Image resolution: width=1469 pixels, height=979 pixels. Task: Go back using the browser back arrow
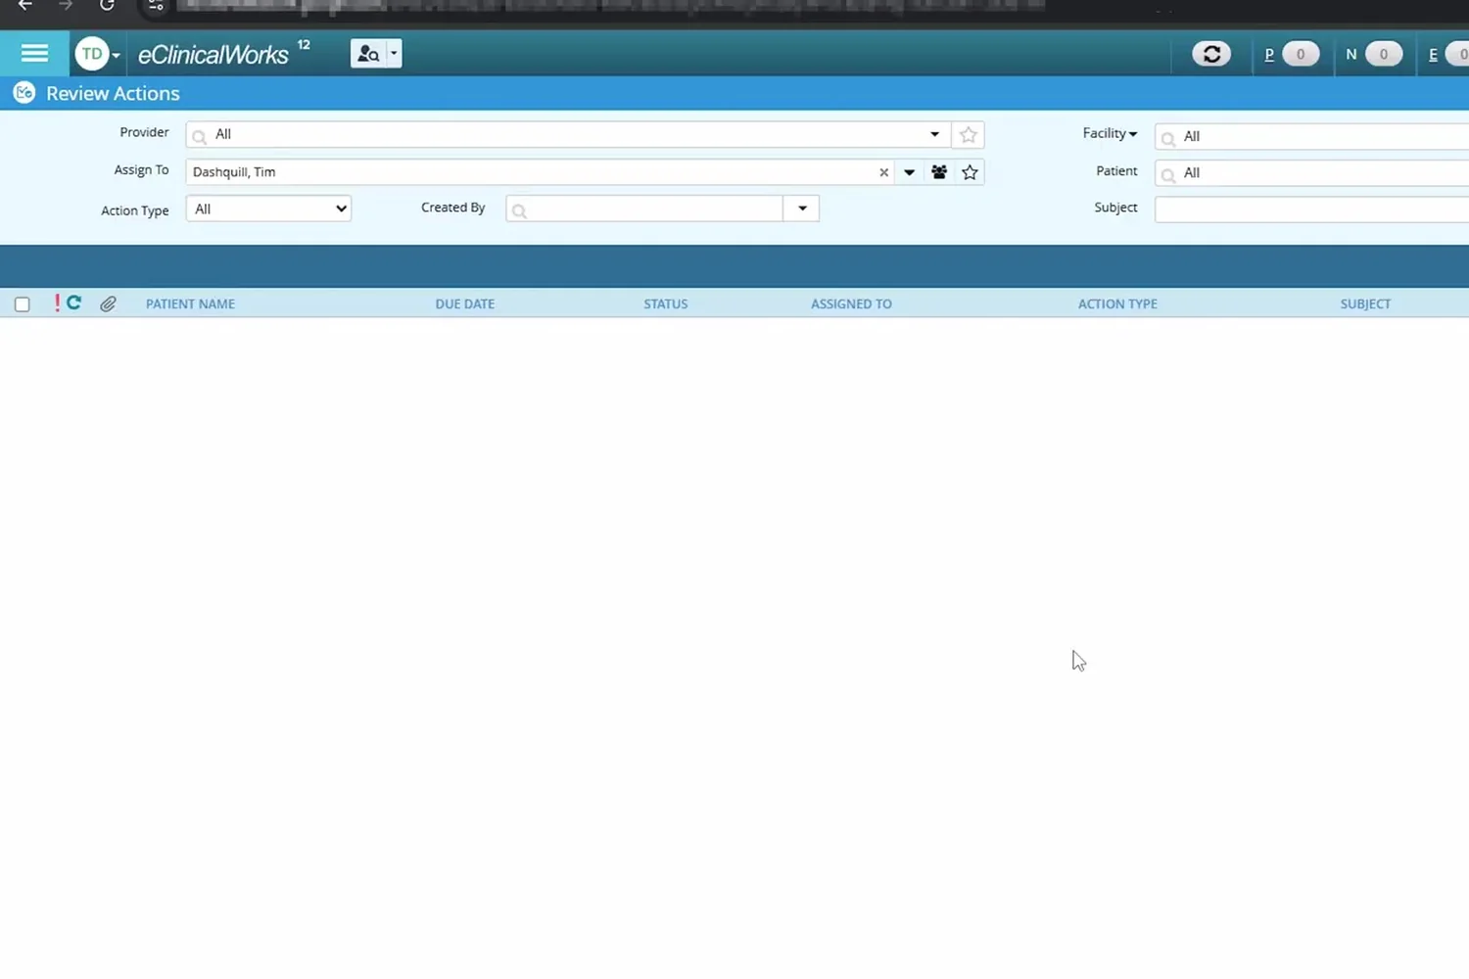[25, 6]
